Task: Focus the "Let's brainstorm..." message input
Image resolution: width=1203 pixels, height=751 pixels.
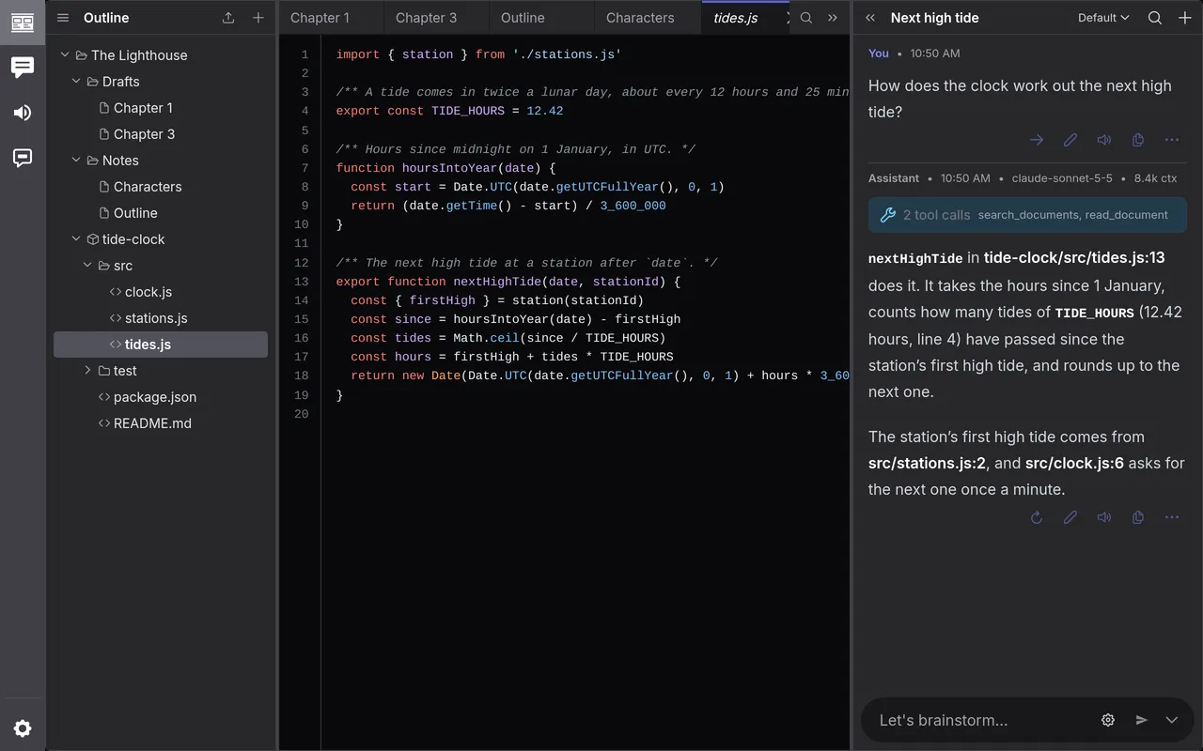Action: [x=982, y=720]
